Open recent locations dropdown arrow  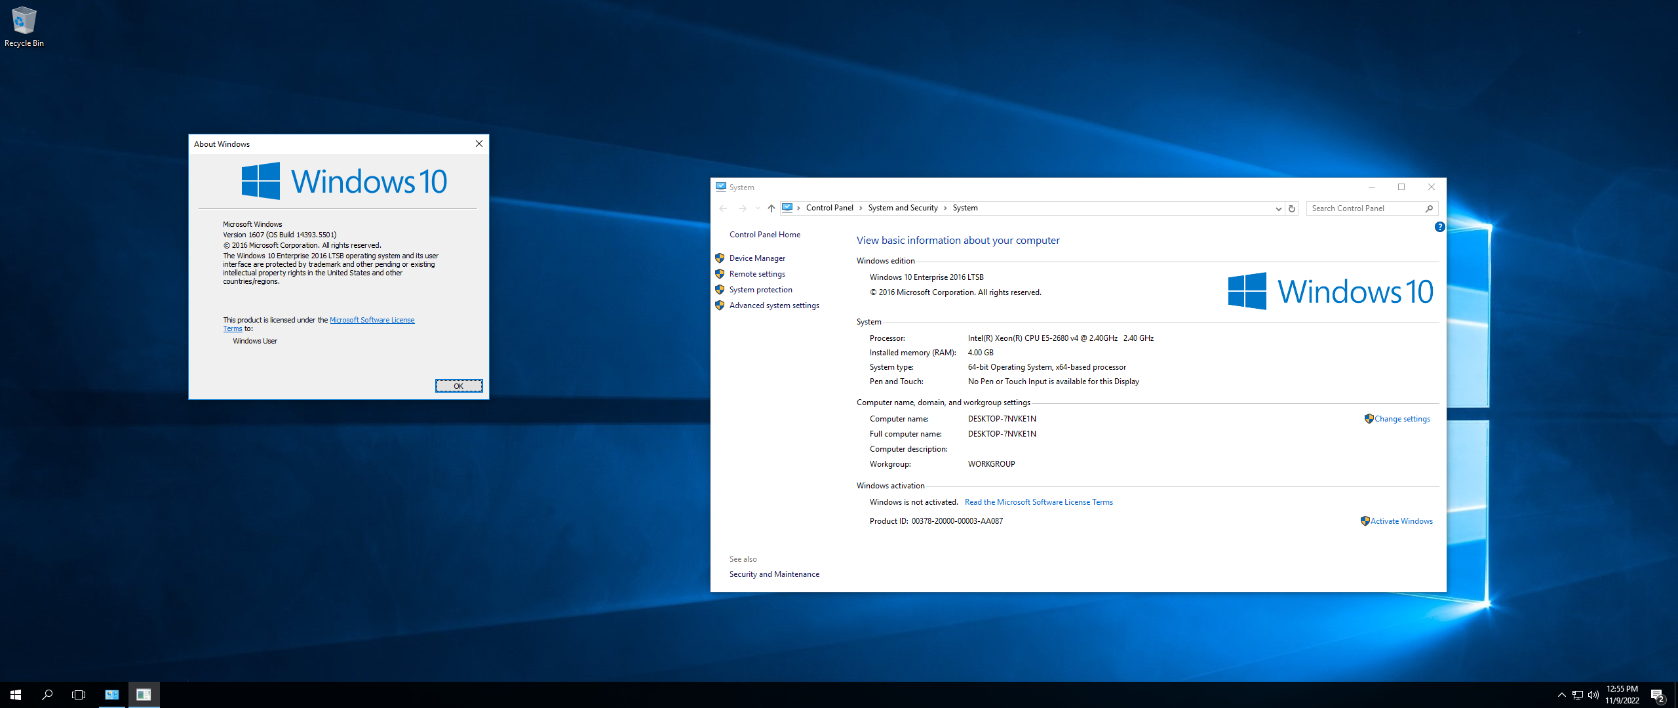point(758,208)
